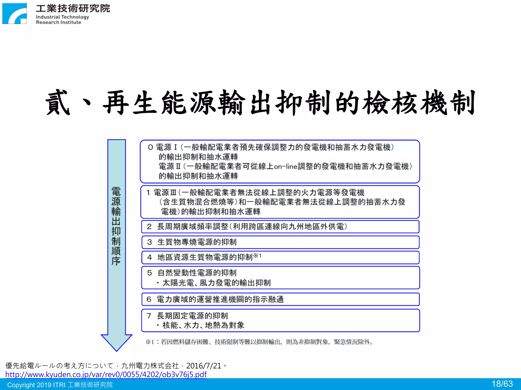Click the bullet 太陽光電、風力發電的輸出抑制

(214, 283)
